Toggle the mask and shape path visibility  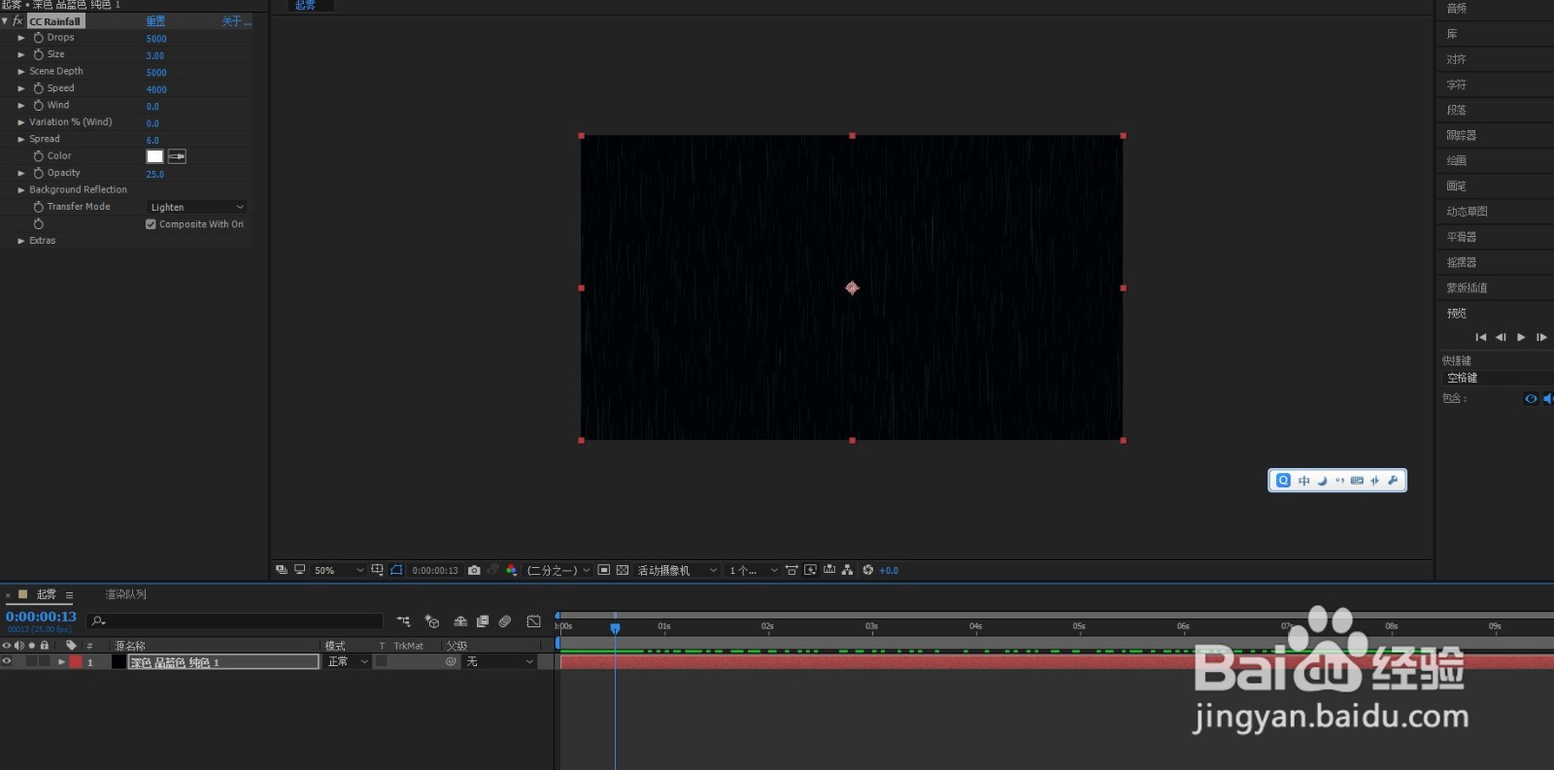[396, 570]
